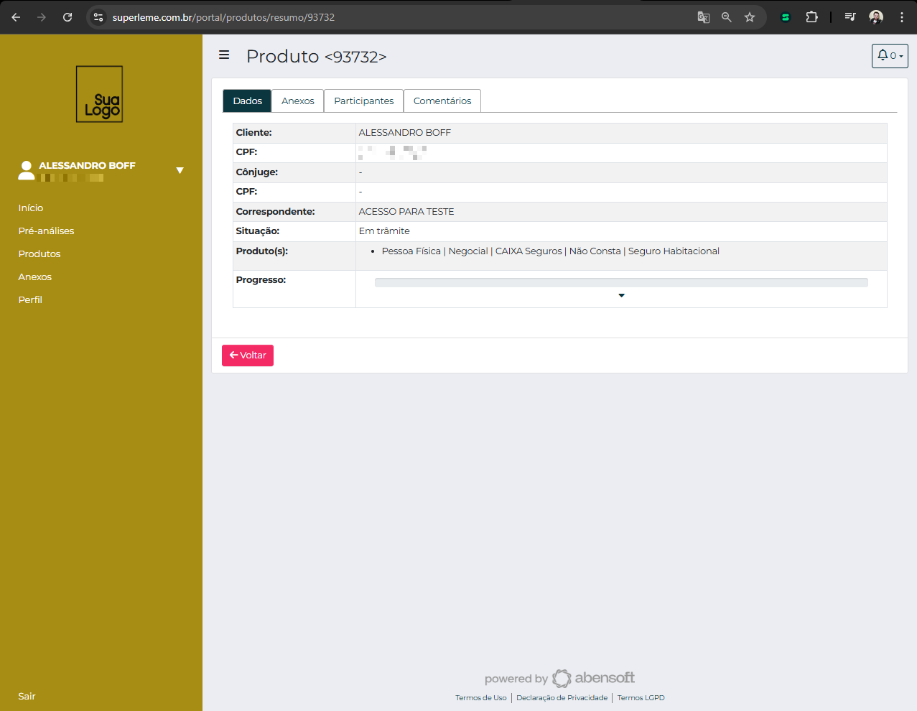
Task: Open Chrome three-dot menu
Action: (901, 17)
